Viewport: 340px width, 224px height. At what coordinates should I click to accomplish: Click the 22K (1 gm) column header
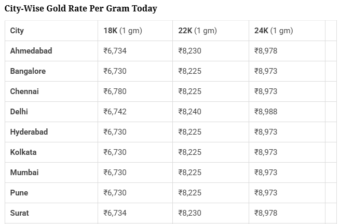click(x=197, y=31)
